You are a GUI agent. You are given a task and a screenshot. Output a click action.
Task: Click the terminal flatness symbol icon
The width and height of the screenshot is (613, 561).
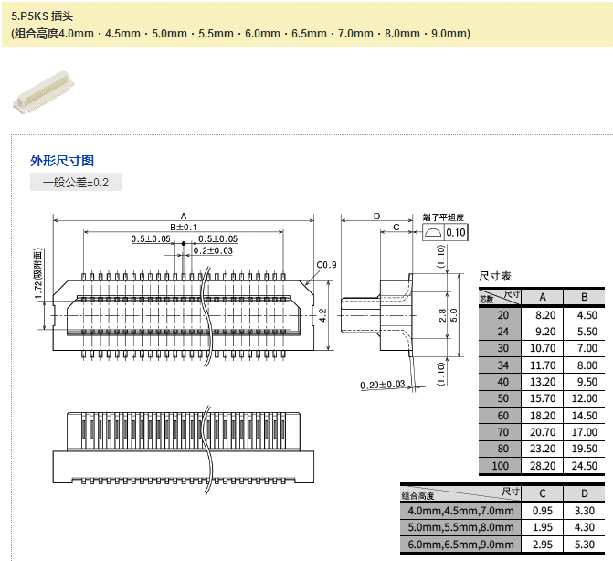pos(434,233)
